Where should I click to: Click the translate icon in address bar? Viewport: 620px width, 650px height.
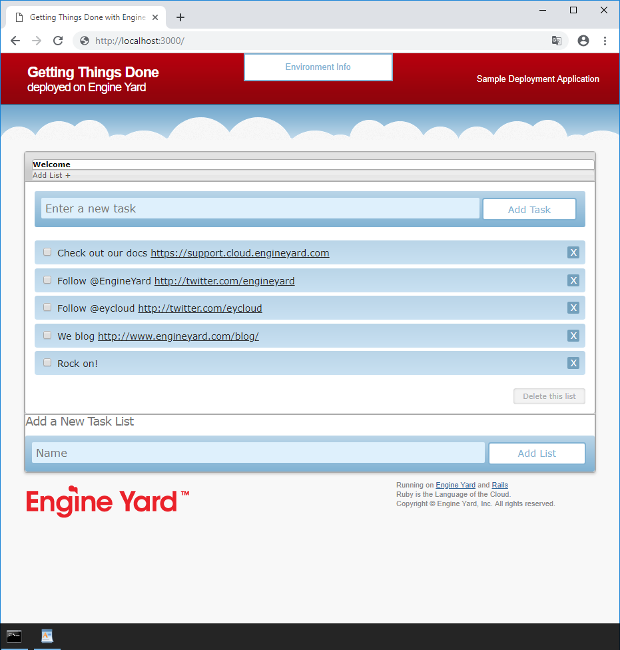[556, 41]
